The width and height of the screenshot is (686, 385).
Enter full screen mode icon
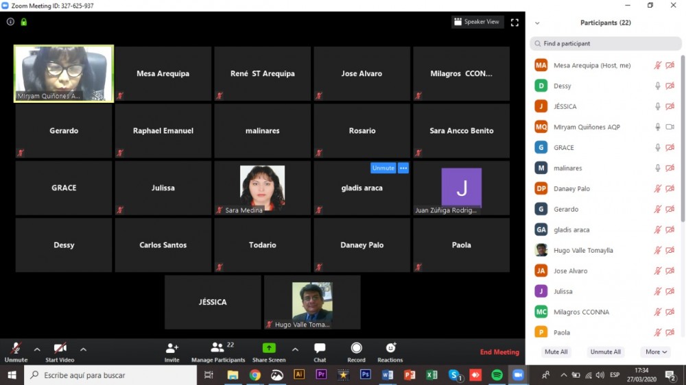(x=514, y=22)
